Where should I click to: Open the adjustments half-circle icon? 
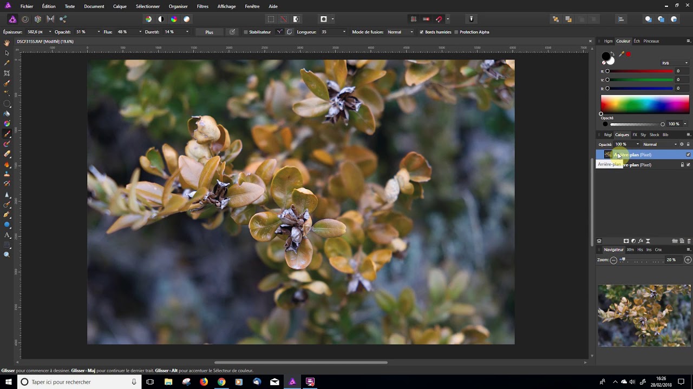click(633, 241)
